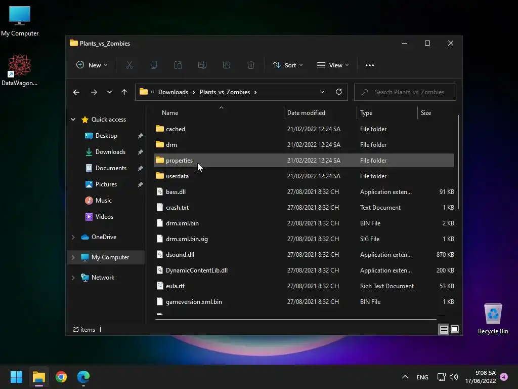Open the See more three-dots menu
This screenshot has height=389, width=518.
(x=370, y=65)
